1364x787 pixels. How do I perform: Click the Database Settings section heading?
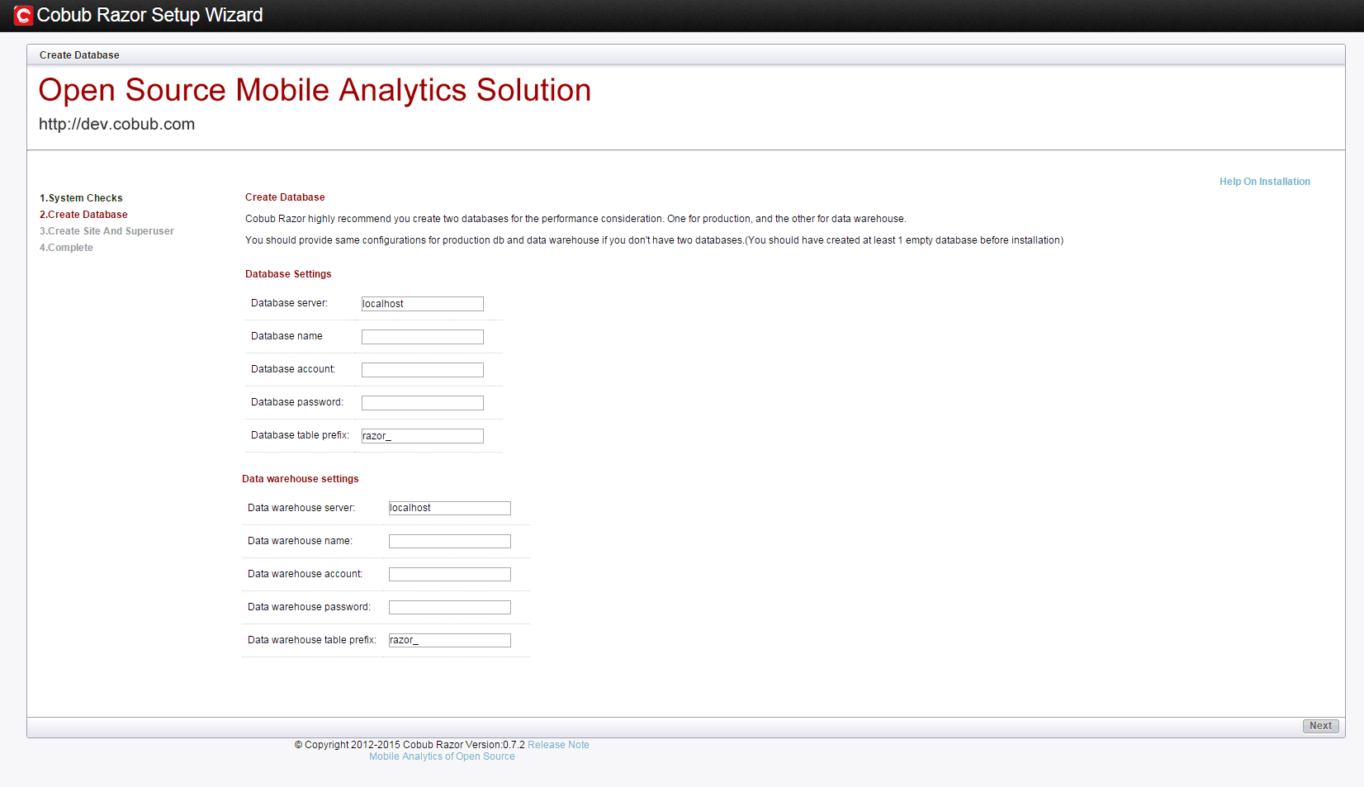(x=288, y=274)
